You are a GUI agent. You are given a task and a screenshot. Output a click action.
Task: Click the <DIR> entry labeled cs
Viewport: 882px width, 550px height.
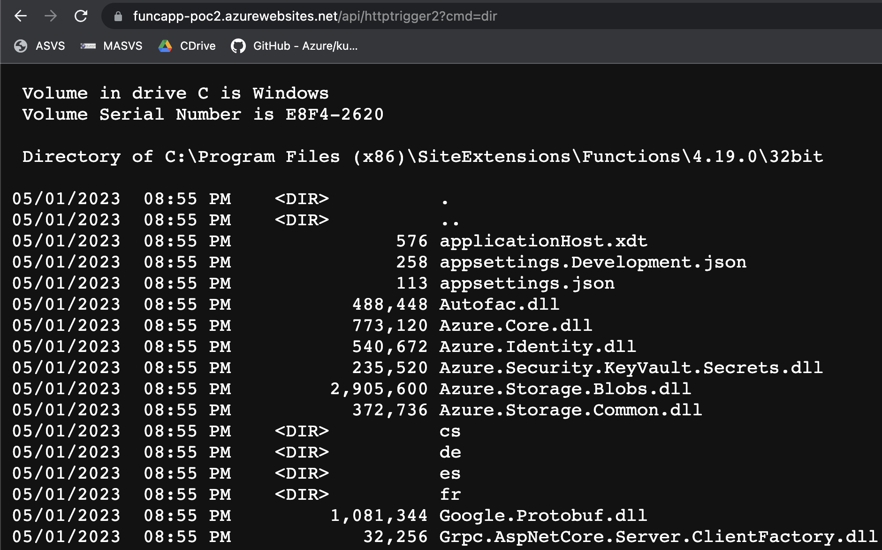[x=451, y=431]
